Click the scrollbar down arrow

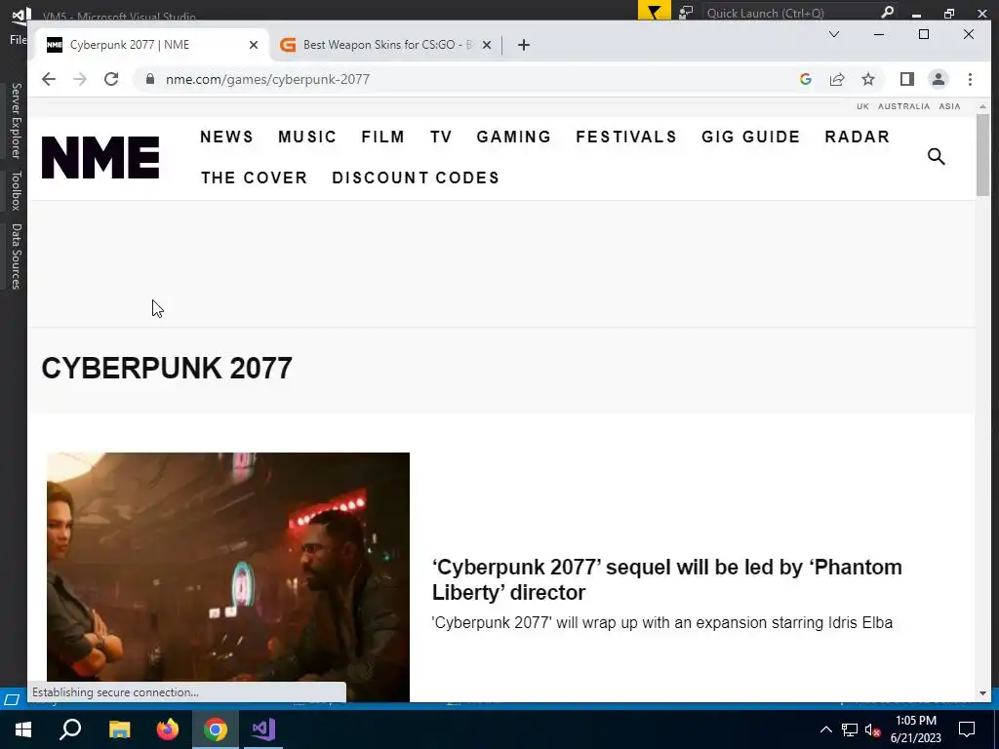pyautogui.click(x=982, y=693)
